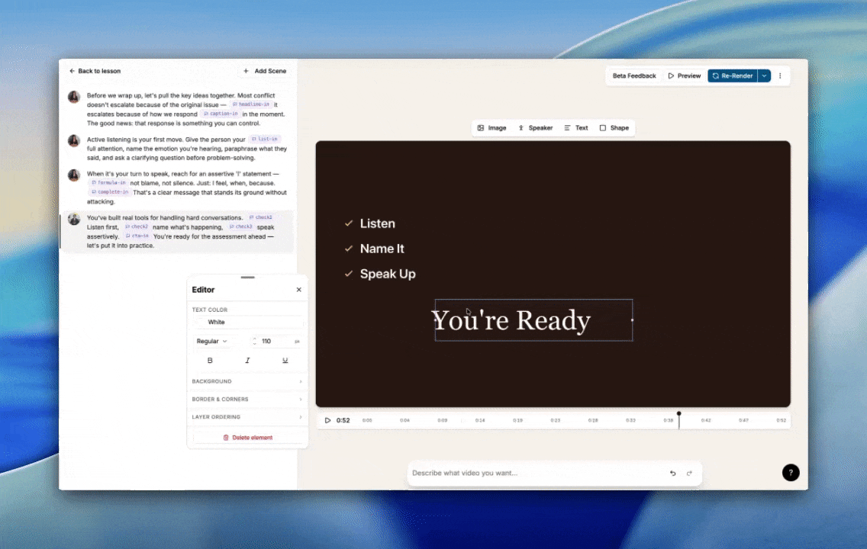Click speaker avatar beside 'Active listening' paragraph
Image resolution: width=867 pixels, height=549 pixels.
coord(73,141)
